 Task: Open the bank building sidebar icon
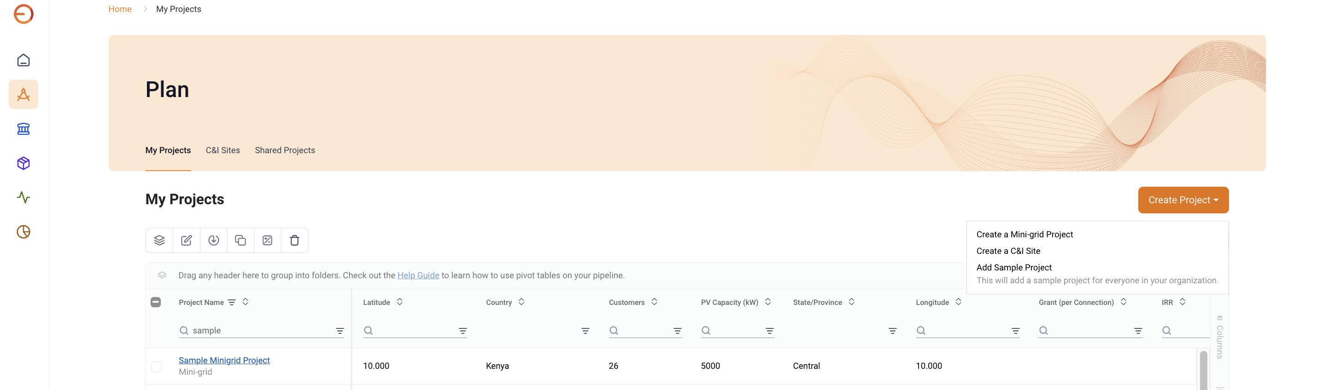23,129
